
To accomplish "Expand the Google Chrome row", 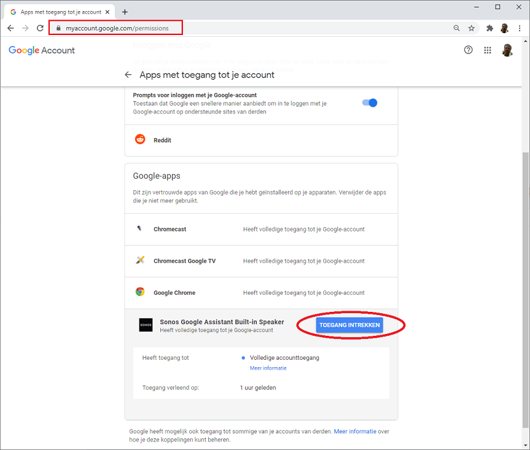I will (261, 293).
